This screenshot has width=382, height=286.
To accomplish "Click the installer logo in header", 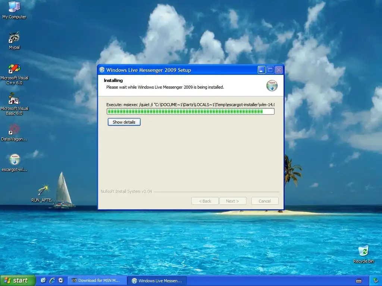I will point(272,86).
